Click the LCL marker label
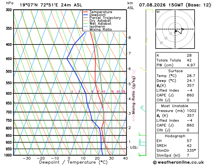The height and width of the screenshot is (165, 214). (x=134, y=147)
